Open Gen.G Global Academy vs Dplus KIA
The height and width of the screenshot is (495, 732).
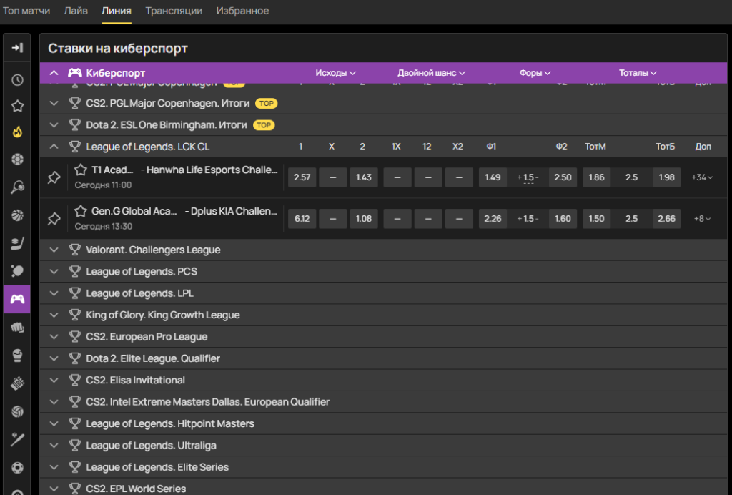pos(184,211)
